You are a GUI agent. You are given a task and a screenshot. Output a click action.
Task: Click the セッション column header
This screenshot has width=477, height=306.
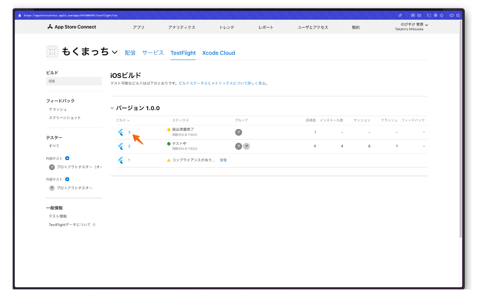coord(362,120)
